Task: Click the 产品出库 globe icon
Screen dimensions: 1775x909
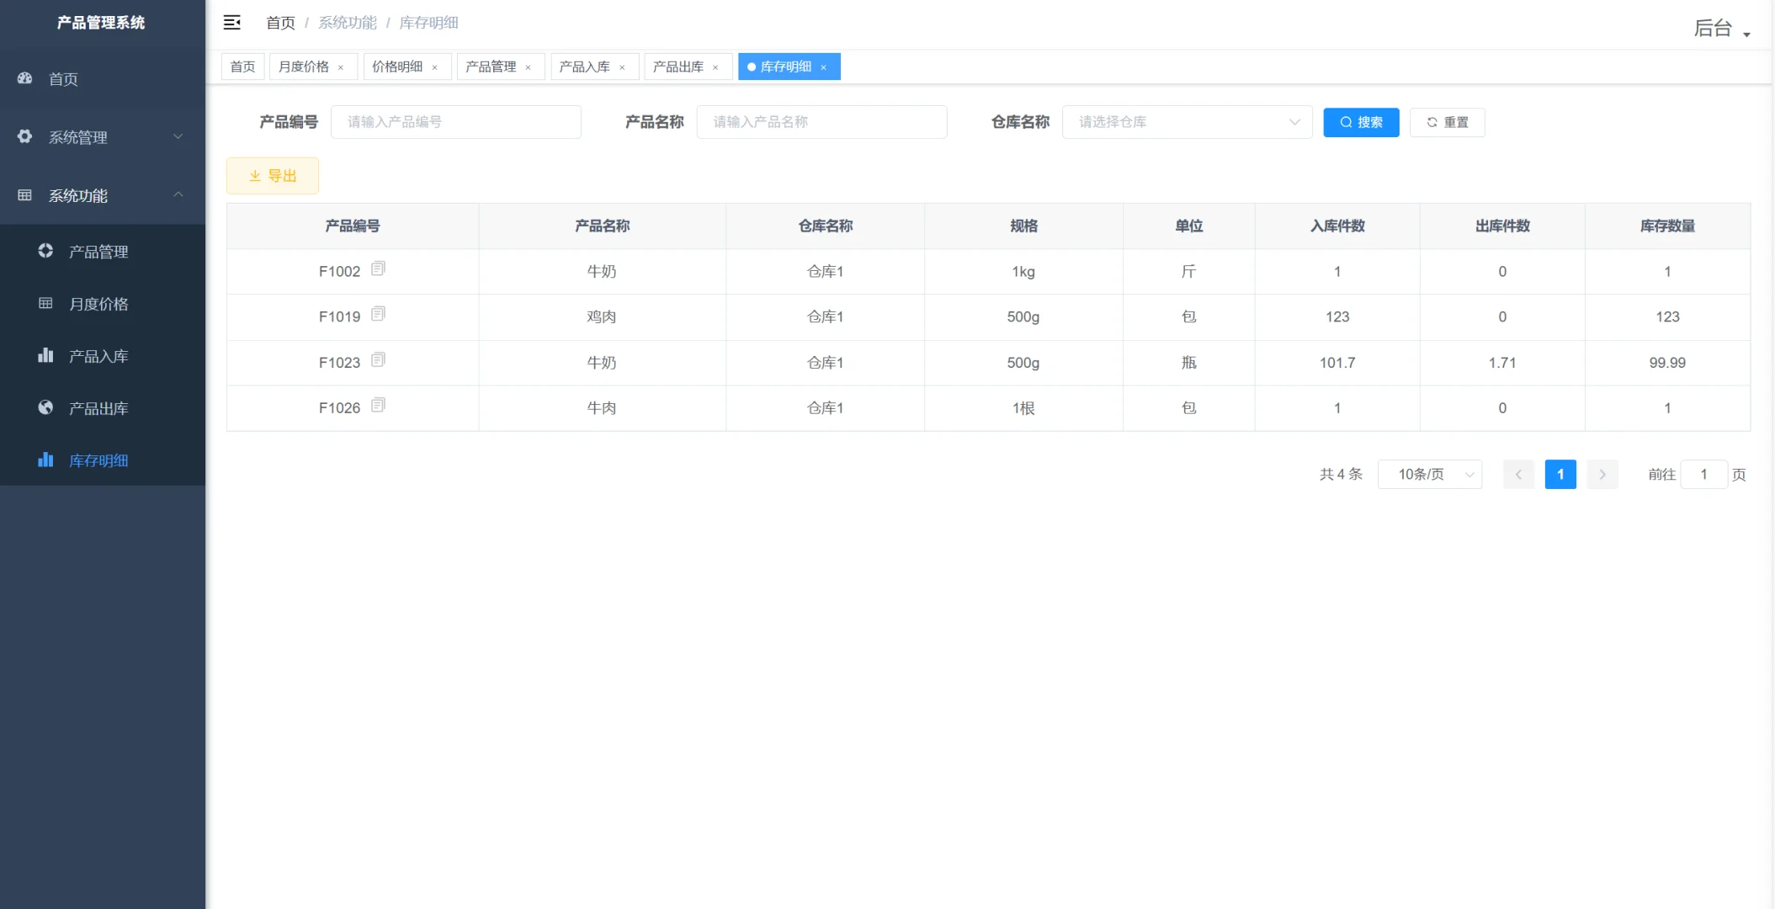Action: [x=45, y=407]
